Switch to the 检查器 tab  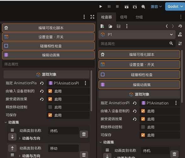(106, 17)
